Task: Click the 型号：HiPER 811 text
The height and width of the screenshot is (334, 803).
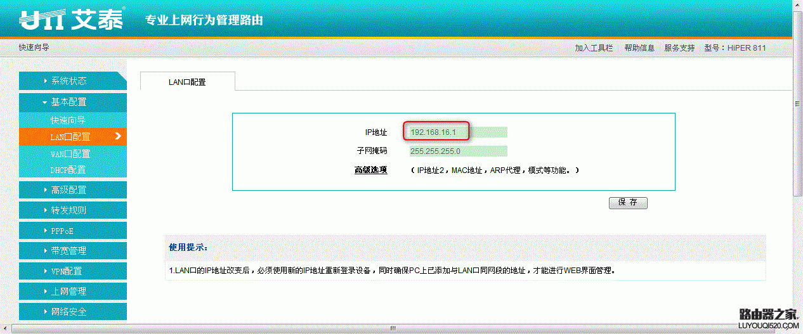Action: pyautogui.click(x=735, y=48)
